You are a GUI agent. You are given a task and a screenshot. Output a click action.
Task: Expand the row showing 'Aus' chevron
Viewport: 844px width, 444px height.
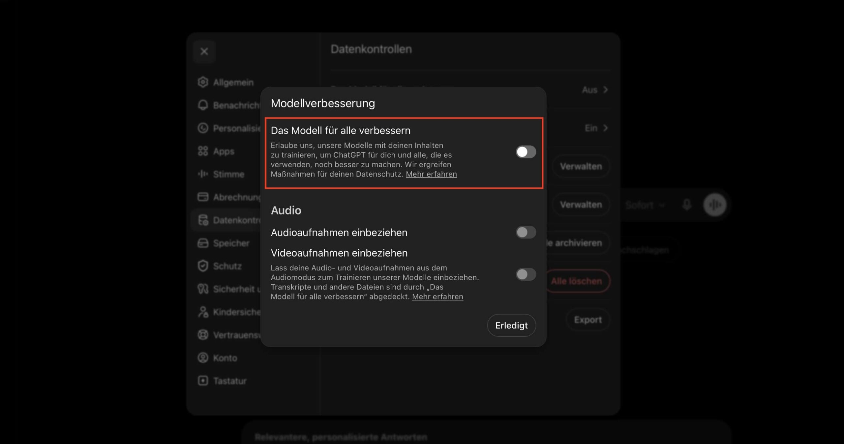[x=595, y=90]
